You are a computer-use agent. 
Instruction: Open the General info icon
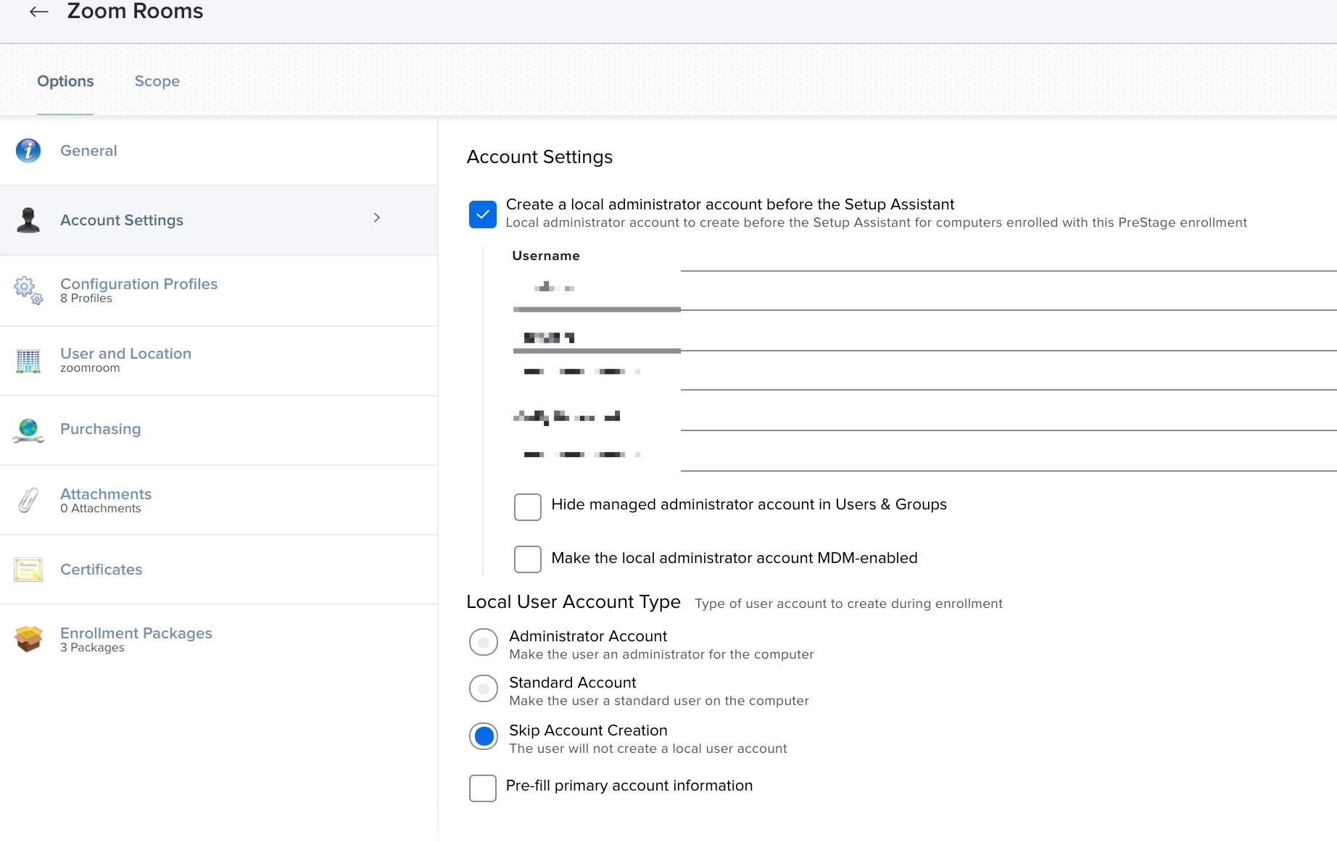click(x=28, y=151)
